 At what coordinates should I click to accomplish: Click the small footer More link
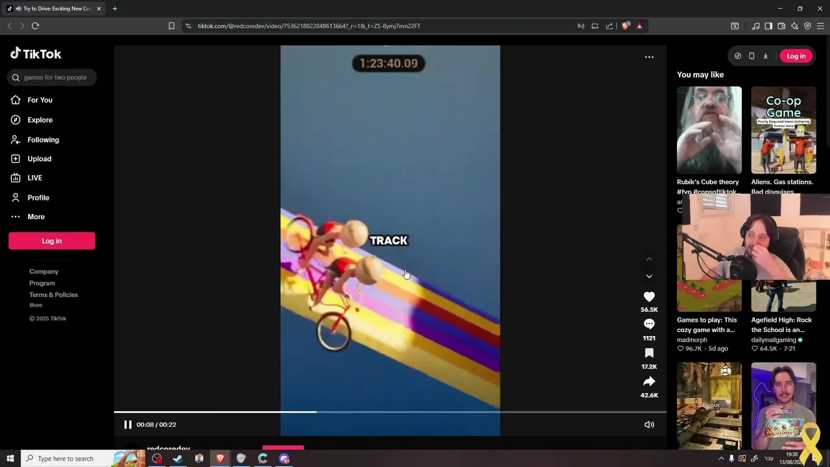coord(36,305)
